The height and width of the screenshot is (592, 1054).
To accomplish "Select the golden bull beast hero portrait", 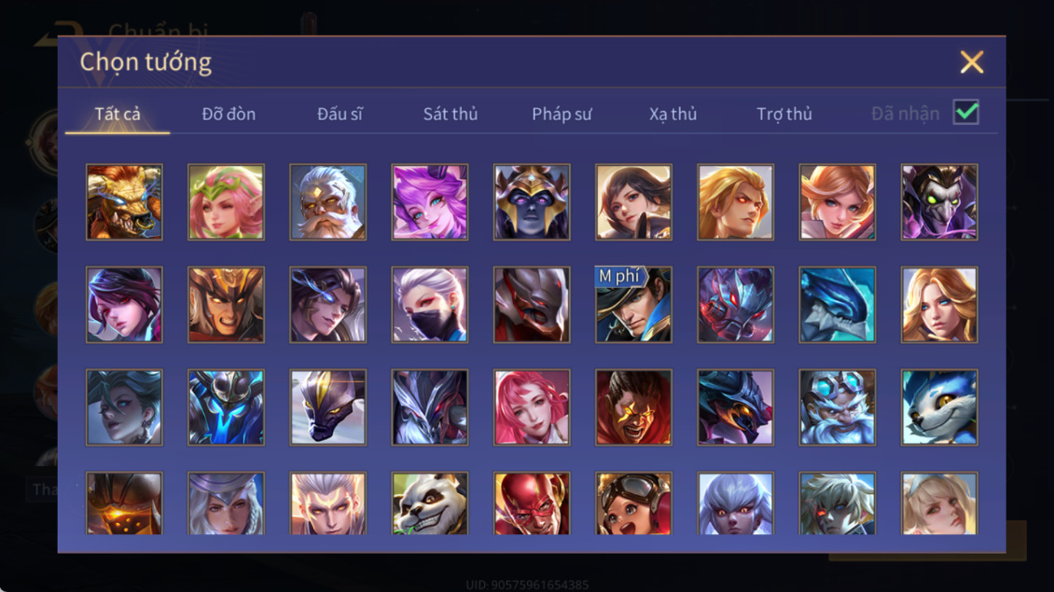I will click(x=124, y=202).
